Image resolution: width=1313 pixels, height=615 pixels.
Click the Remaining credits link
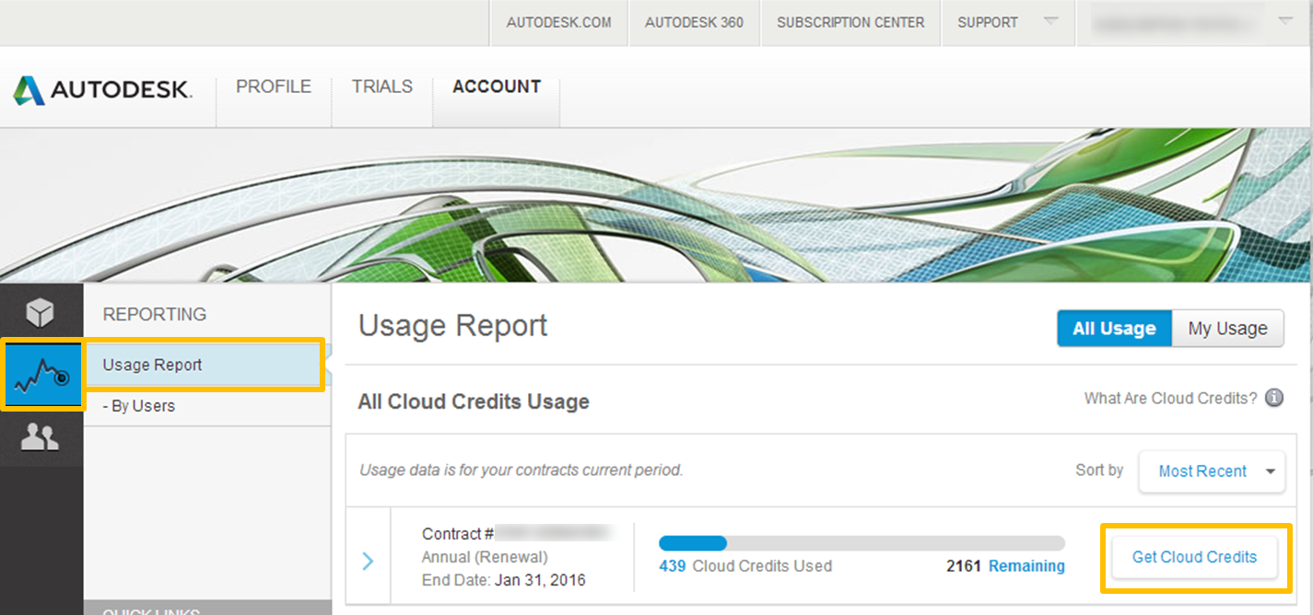(x=1026, y=565)
